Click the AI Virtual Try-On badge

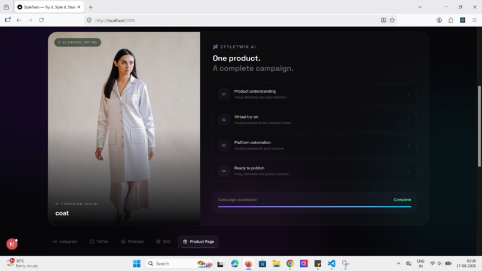(78, 42)
